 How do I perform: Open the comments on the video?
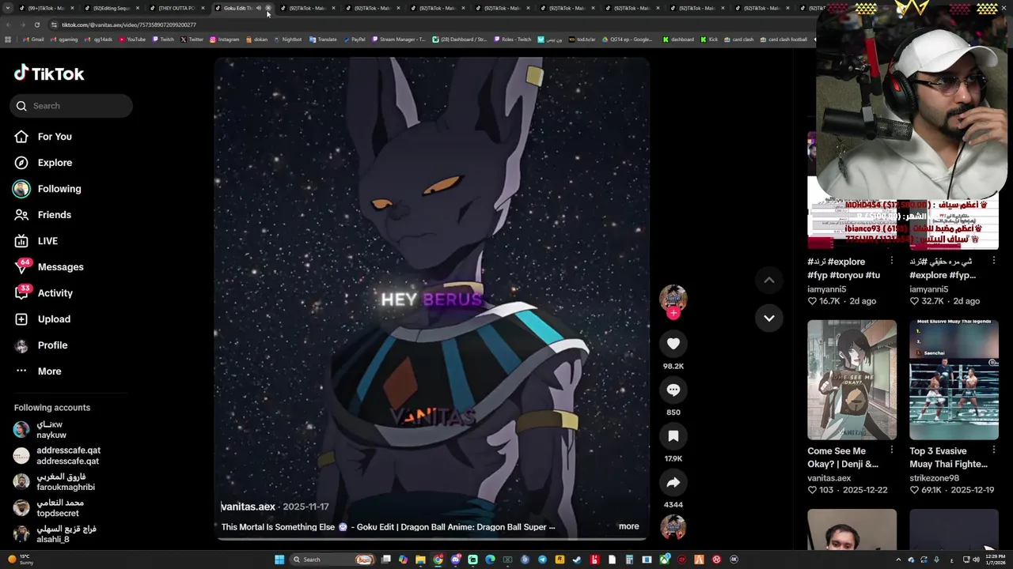pyautogui.click(x=673, y=390)
